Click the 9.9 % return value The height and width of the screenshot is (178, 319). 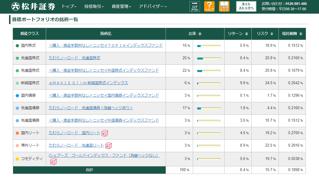click(244, 83)
